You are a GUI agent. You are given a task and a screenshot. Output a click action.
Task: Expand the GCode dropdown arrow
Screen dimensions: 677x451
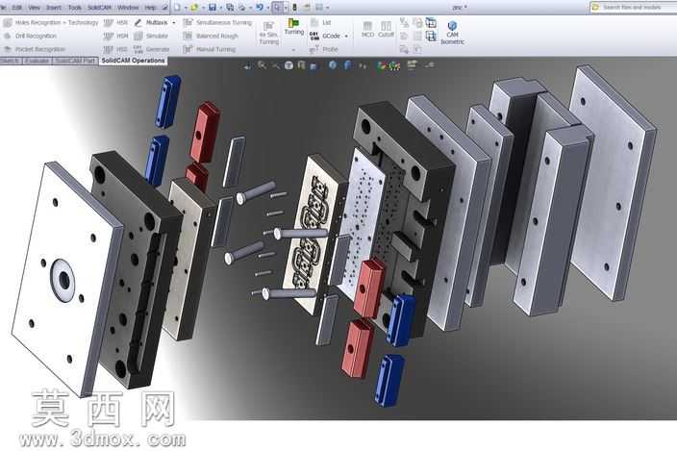point(346,37)
